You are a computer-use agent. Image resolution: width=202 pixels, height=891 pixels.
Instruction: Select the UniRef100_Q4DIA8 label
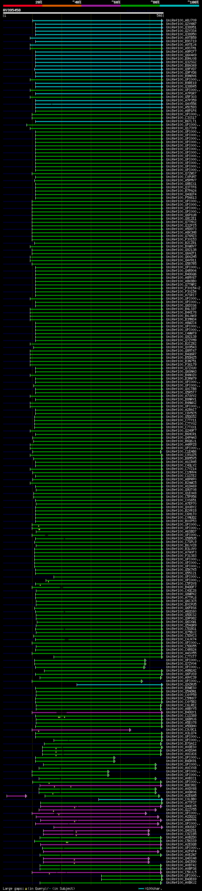pos(181,858)
